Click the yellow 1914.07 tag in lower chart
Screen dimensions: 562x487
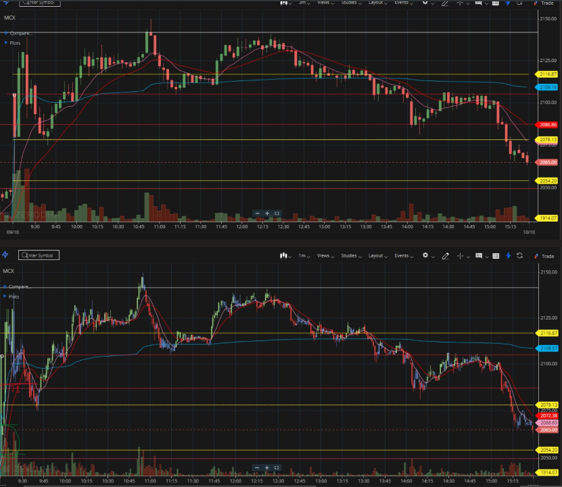[547, 472]
